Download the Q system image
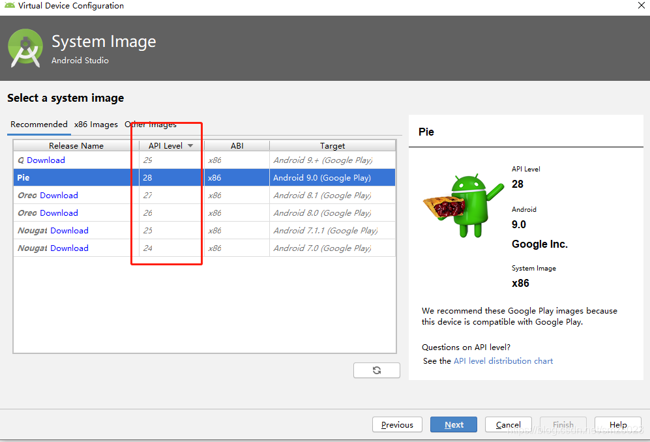 (46, 160)
